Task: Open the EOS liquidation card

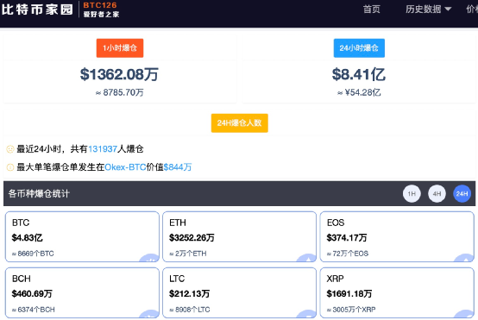Action: [397, 237]
